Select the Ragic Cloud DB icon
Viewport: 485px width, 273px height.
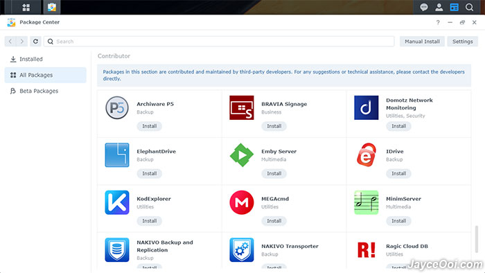coord(367,250)
